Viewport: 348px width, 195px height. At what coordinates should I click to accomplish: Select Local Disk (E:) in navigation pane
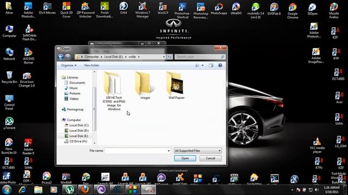click(78, 136)
